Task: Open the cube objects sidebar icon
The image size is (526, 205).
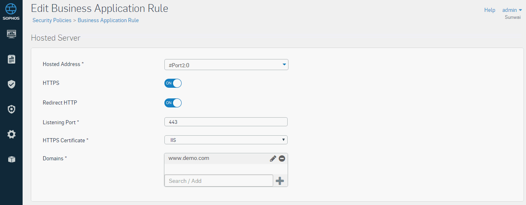Action: point(12,159)
